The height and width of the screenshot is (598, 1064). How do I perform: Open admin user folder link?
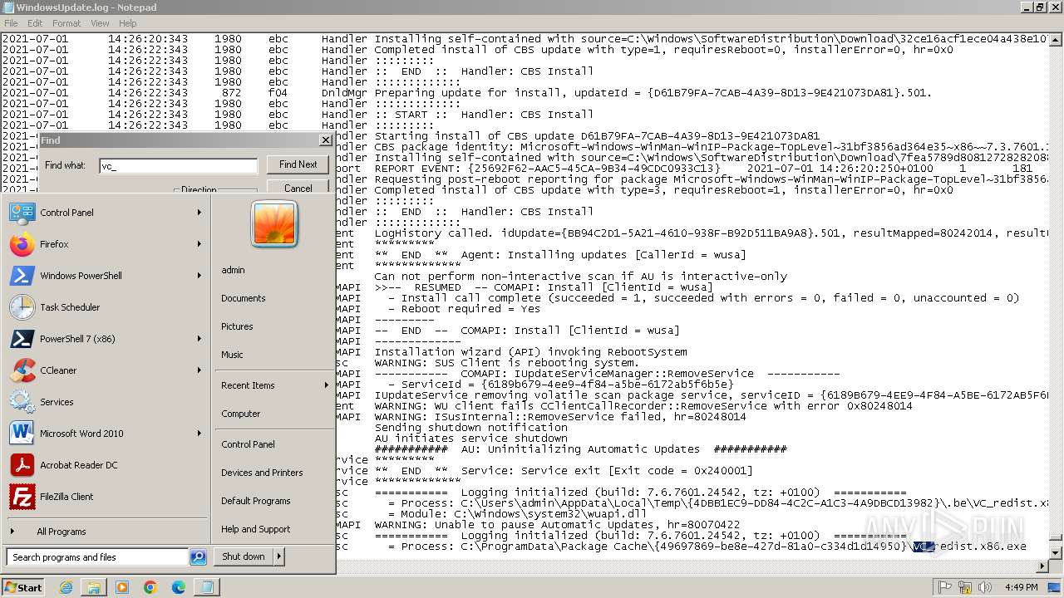coord(233,270)
